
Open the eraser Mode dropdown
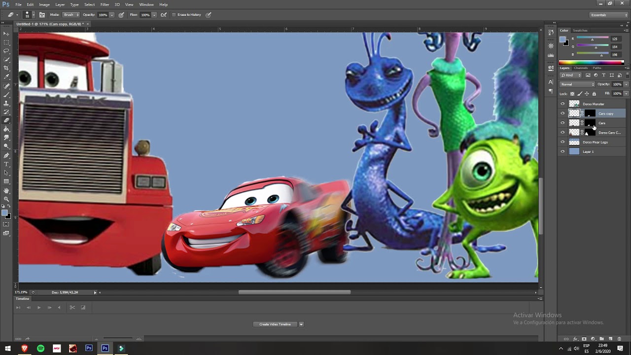point(70,15)
